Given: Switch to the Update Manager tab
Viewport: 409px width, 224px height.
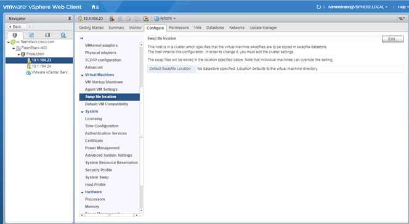Looking at the screenshot, I should tap(263, 28).
